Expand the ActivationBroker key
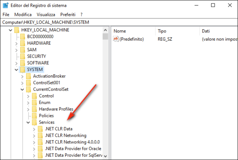This screenshot has height=160, width=238. (x=22, y=76)
